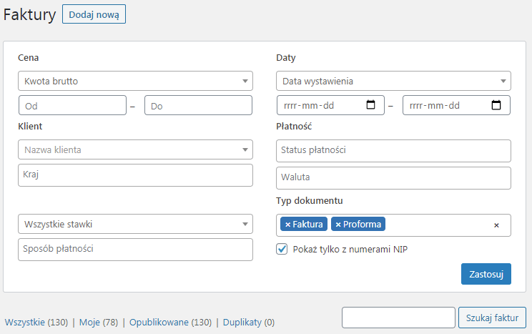Expand the Kwota brutto dropdown
Viewport: 532px width, 334px height.
coord(135,81)
